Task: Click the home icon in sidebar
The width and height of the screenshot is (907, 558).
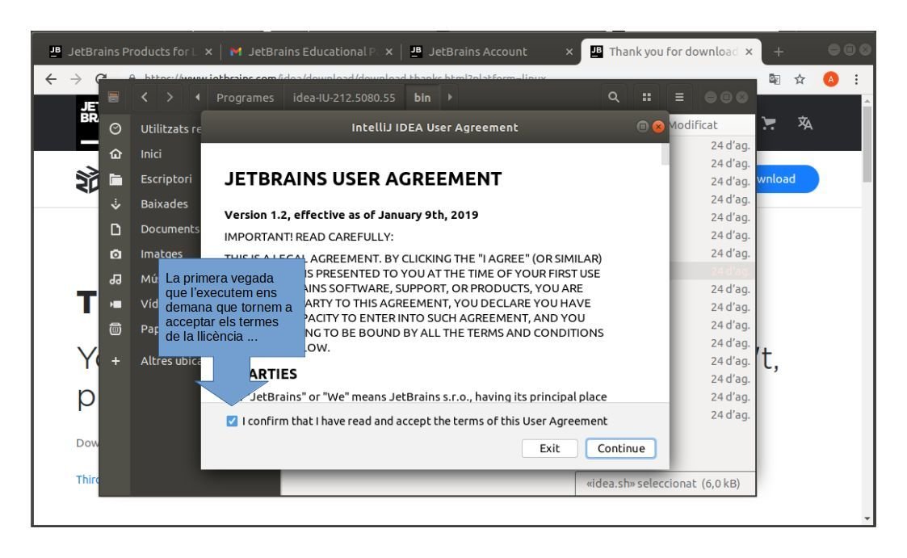Action: [x=115, y=153]
